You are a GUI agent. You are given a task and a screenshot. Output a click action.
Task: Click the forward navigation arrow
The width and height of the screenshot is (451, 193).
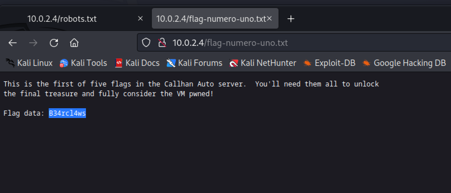coord(33,43)
